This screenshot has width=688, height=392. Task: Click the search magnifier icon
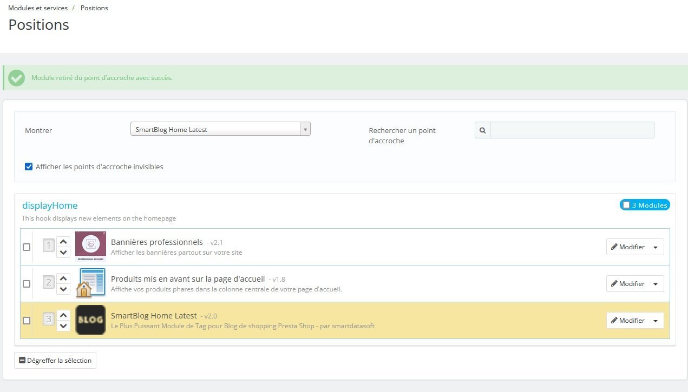pos(482,130)
